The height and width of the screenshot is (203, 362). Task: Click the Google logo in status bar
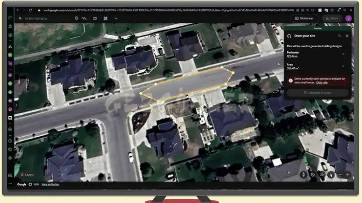(x=21, y=184)
